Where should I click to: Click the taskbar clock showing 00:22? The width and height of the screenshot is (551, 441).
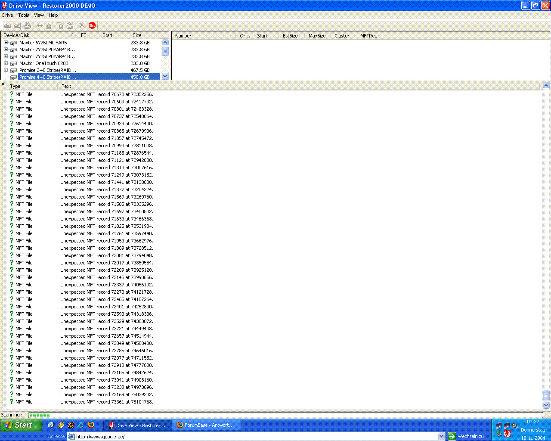tap(533, 422)
